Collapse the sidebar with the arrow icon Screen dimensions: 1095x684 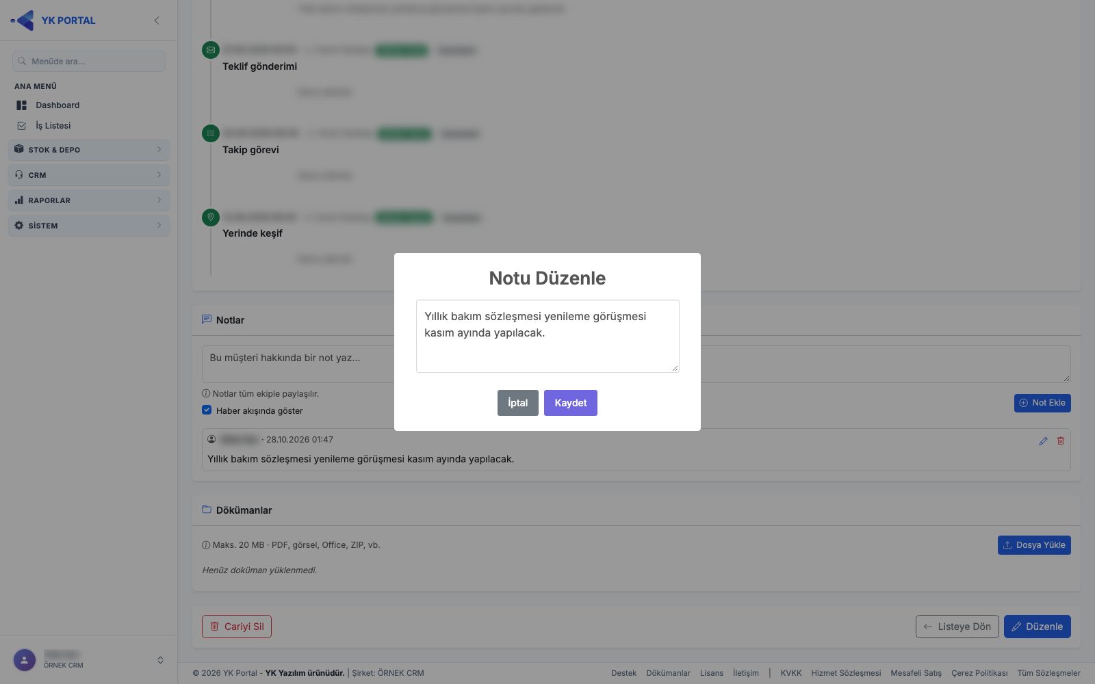point(157,21)
